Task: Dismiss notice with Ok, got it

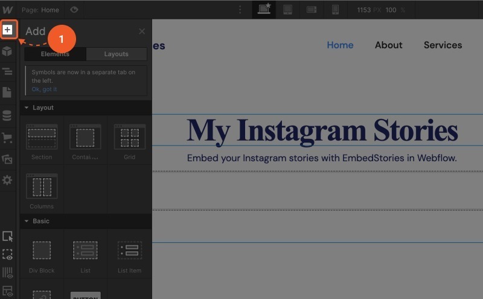Action: (x=44, y=89)
